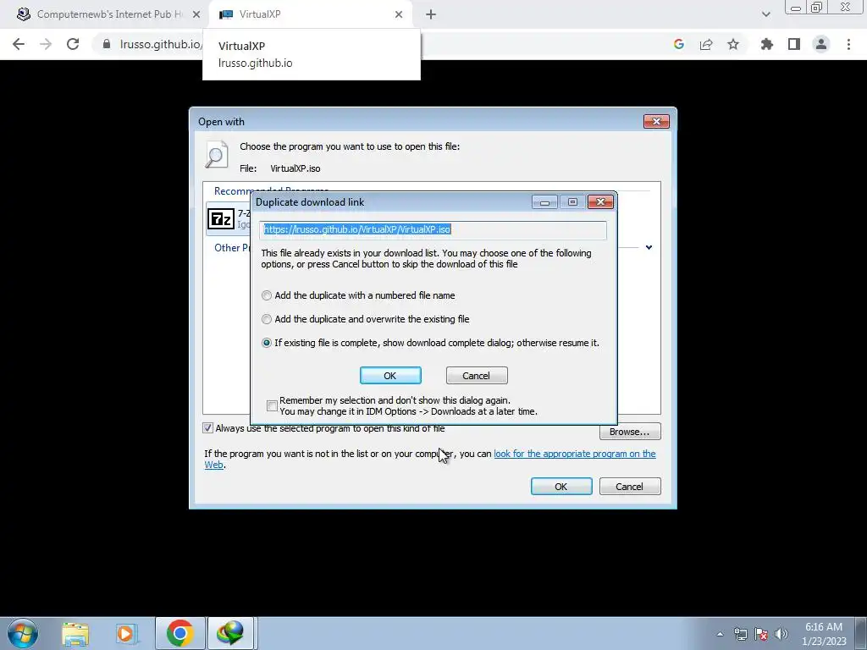
Task: Click OK in Duplicate download link dialog
Action: coord(390,375)
